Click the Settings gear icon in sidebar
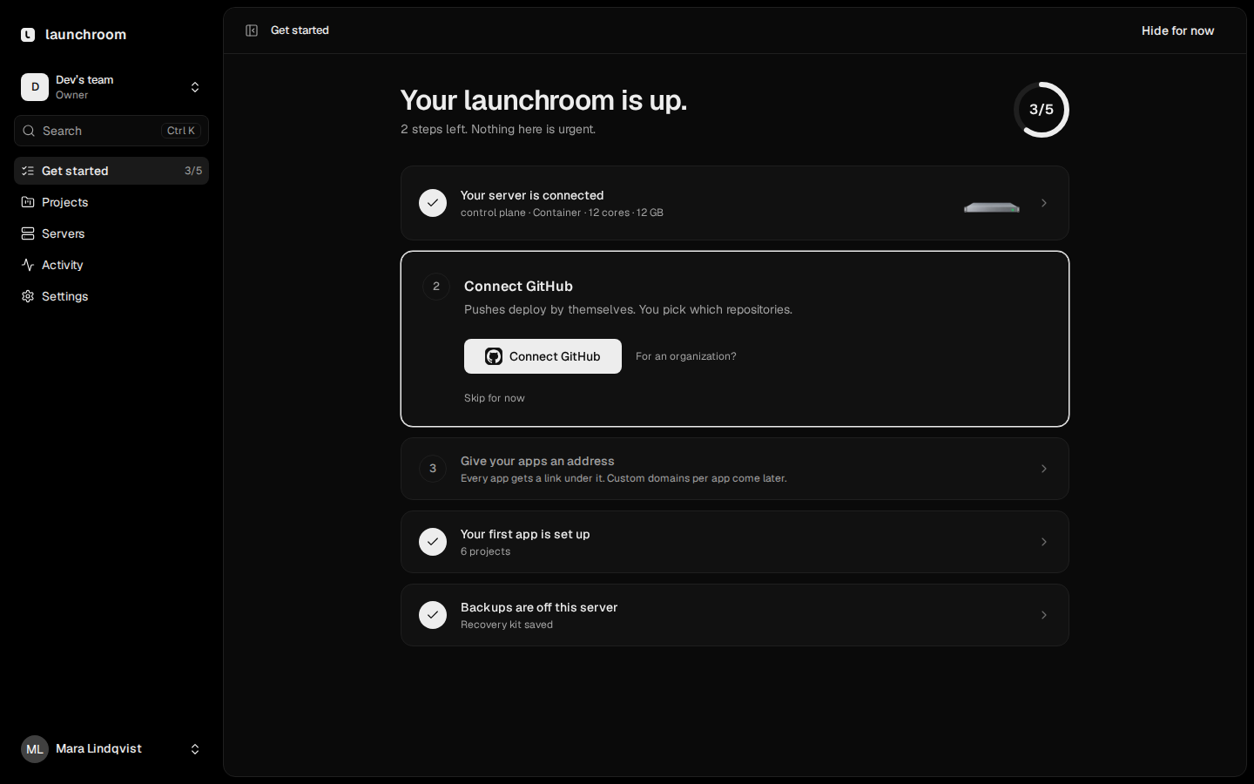The image size is (1254, 784). click(x=28, y=296)
